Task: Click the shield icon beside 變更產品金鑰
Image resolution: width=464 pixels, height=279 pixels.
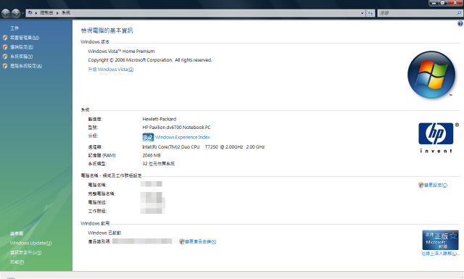Action: point(182,242)
